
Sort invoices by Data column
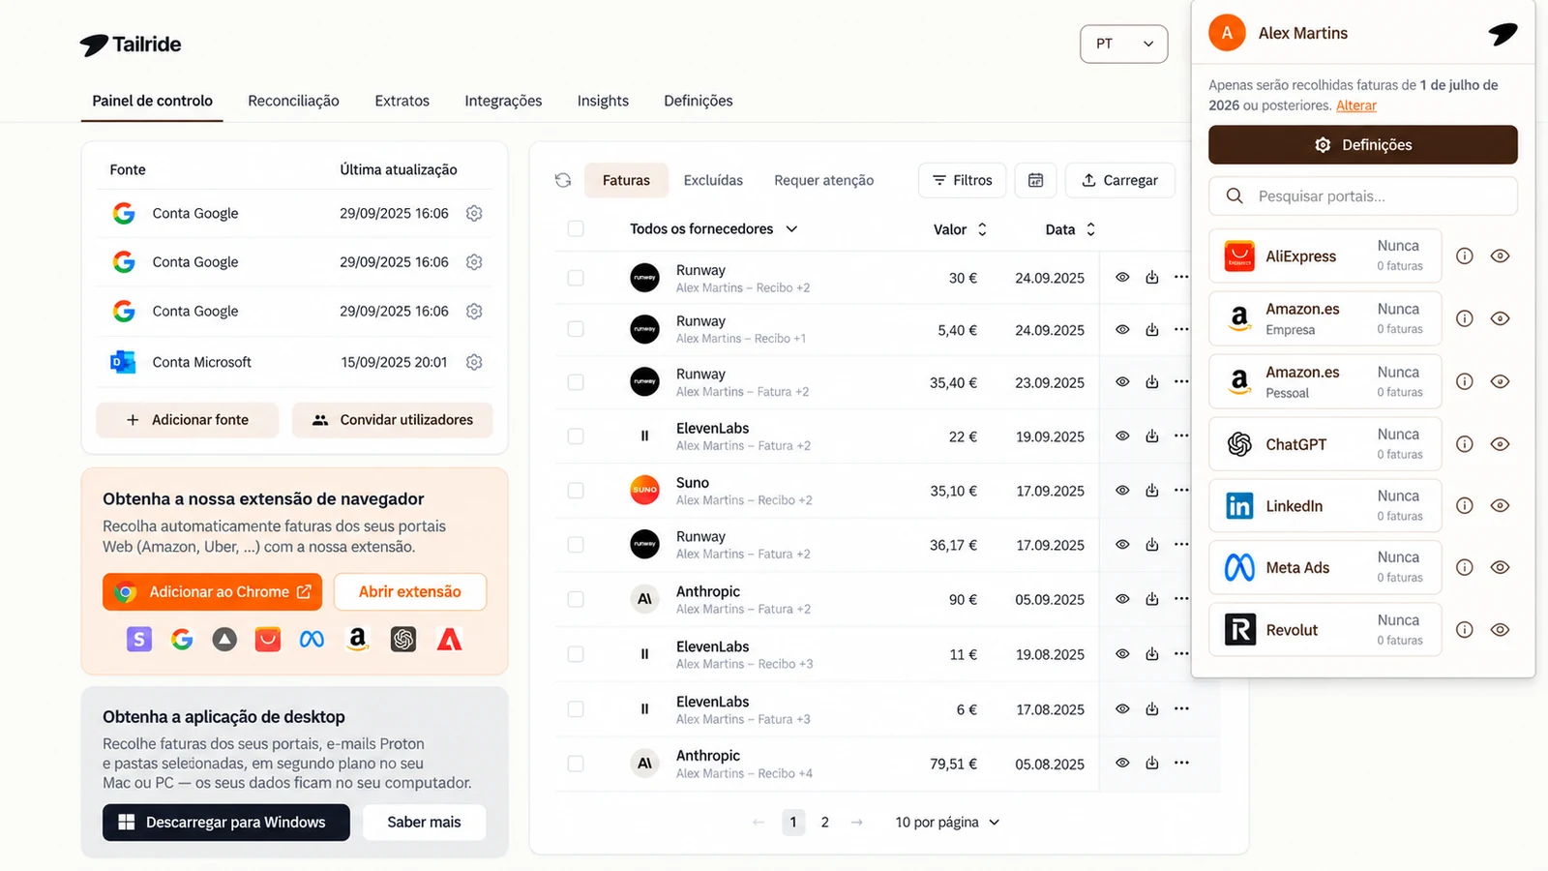coord(1070,229)
